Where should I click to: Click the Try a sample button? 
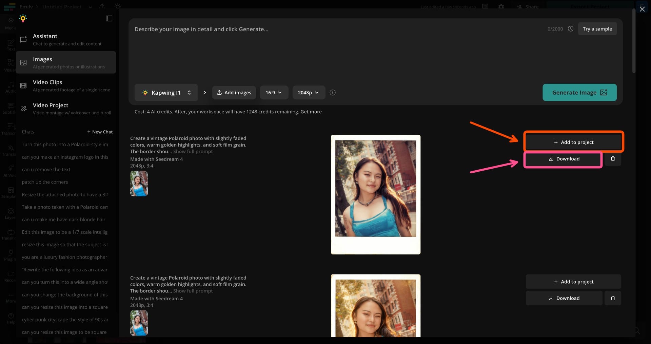pos(597,29)
